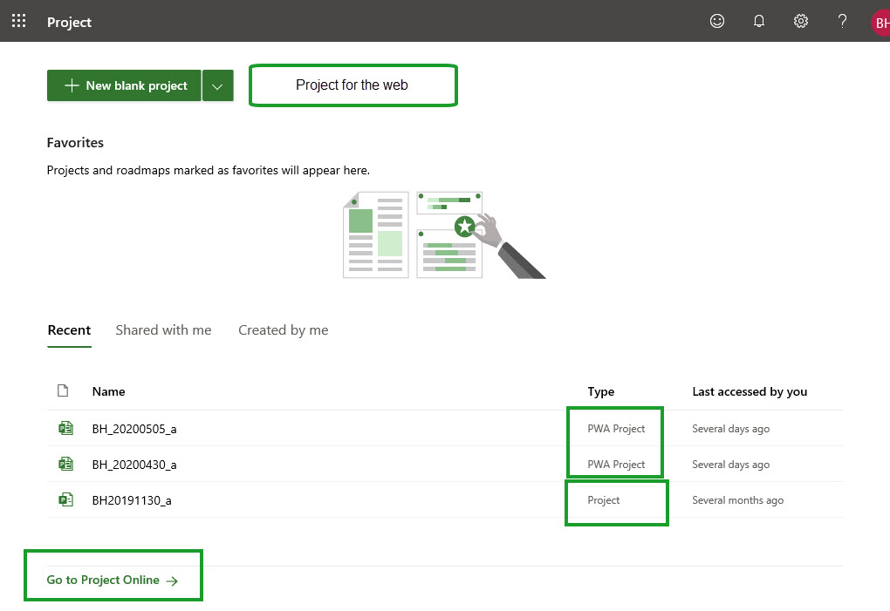Screen dimensions: 890x611
Task: Click the project file icon for BH20191130_a
Action: point(65,499)
